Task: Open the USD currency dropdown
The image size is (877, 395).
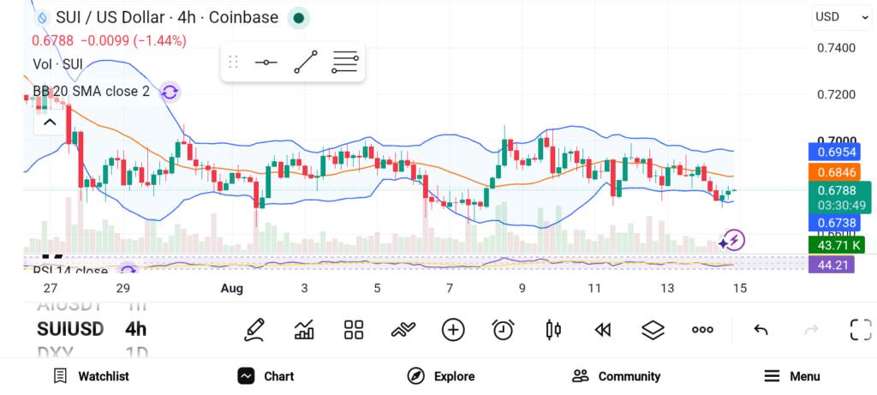Action: coord(841,17)
